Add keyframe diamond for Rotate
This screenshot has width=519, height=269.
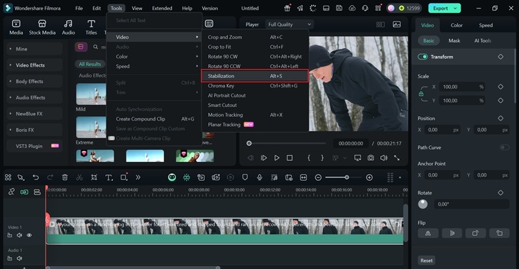pos(500,193)
